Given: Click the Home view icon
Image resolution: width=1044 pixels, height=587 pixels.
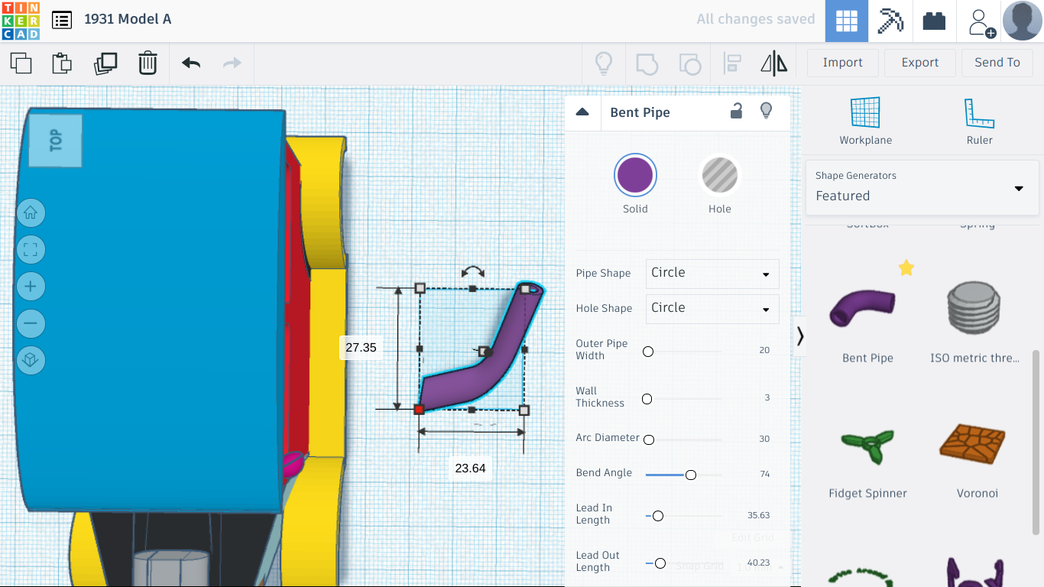Looking at the screenshot, I should [31, 213].
